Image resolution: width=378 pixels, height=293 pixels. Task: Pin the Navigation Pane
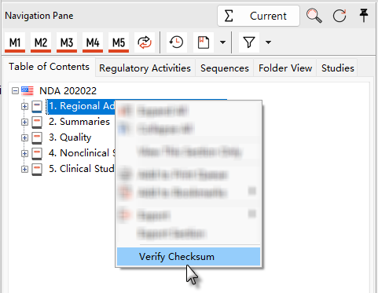(x=364, y=16)
